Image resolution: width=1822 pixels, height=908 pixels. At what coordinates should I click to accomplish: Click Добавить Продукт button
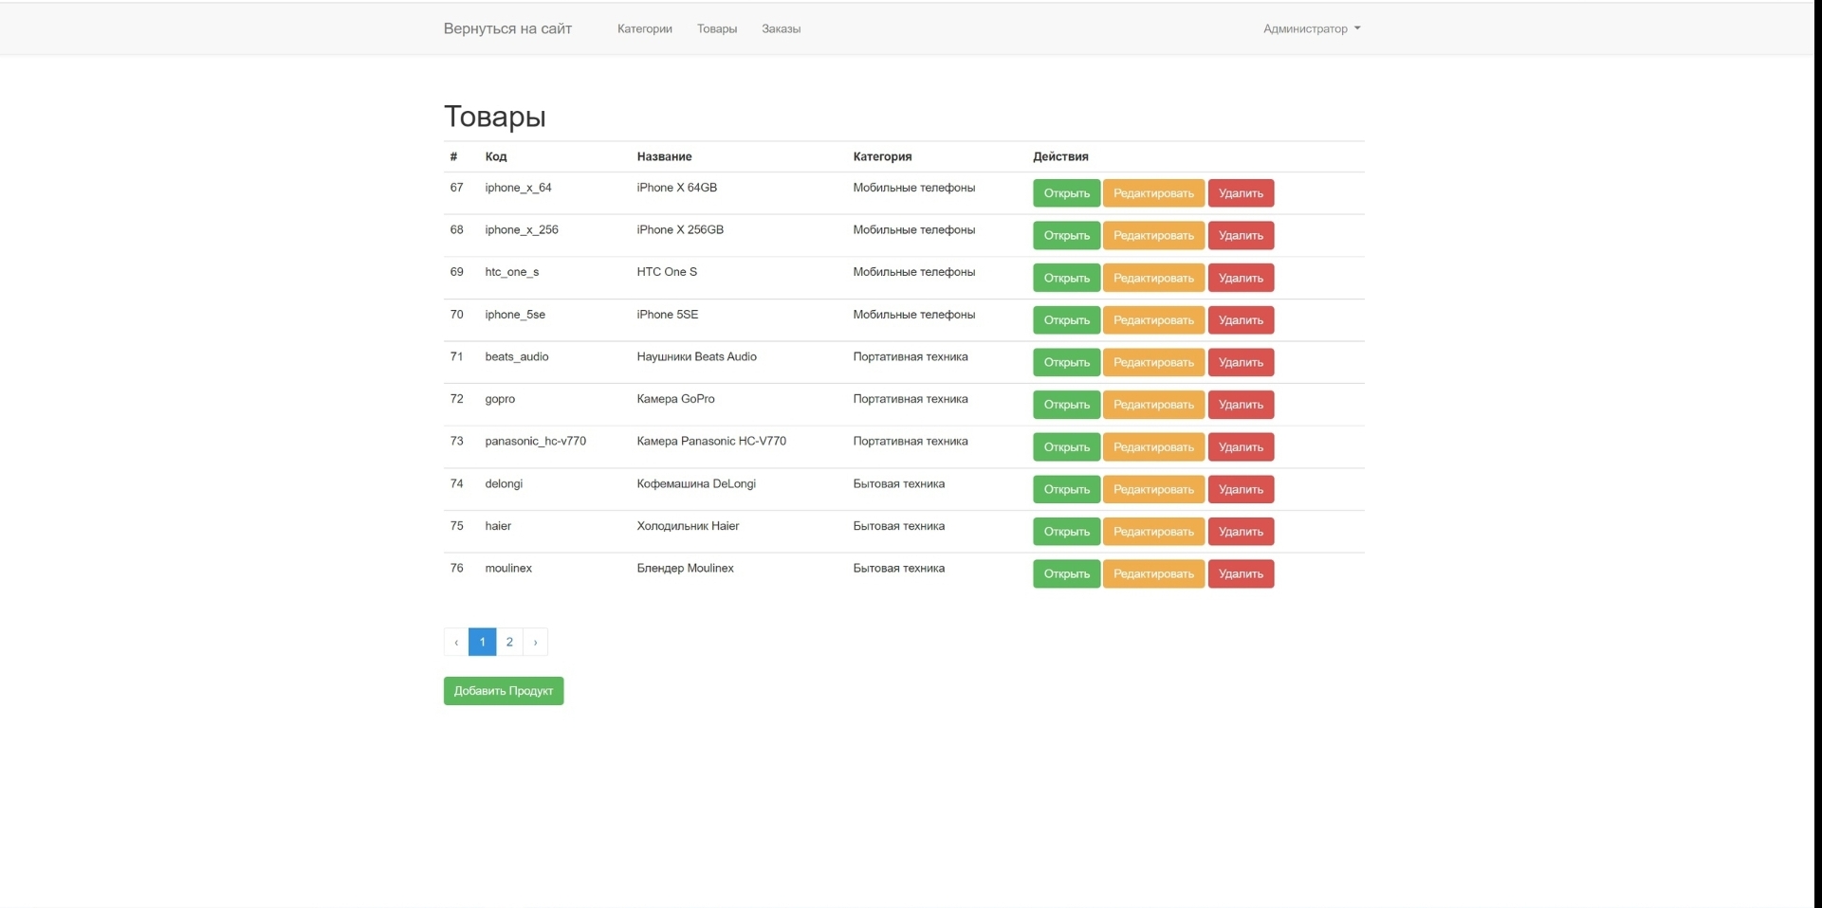coord(504,691)
